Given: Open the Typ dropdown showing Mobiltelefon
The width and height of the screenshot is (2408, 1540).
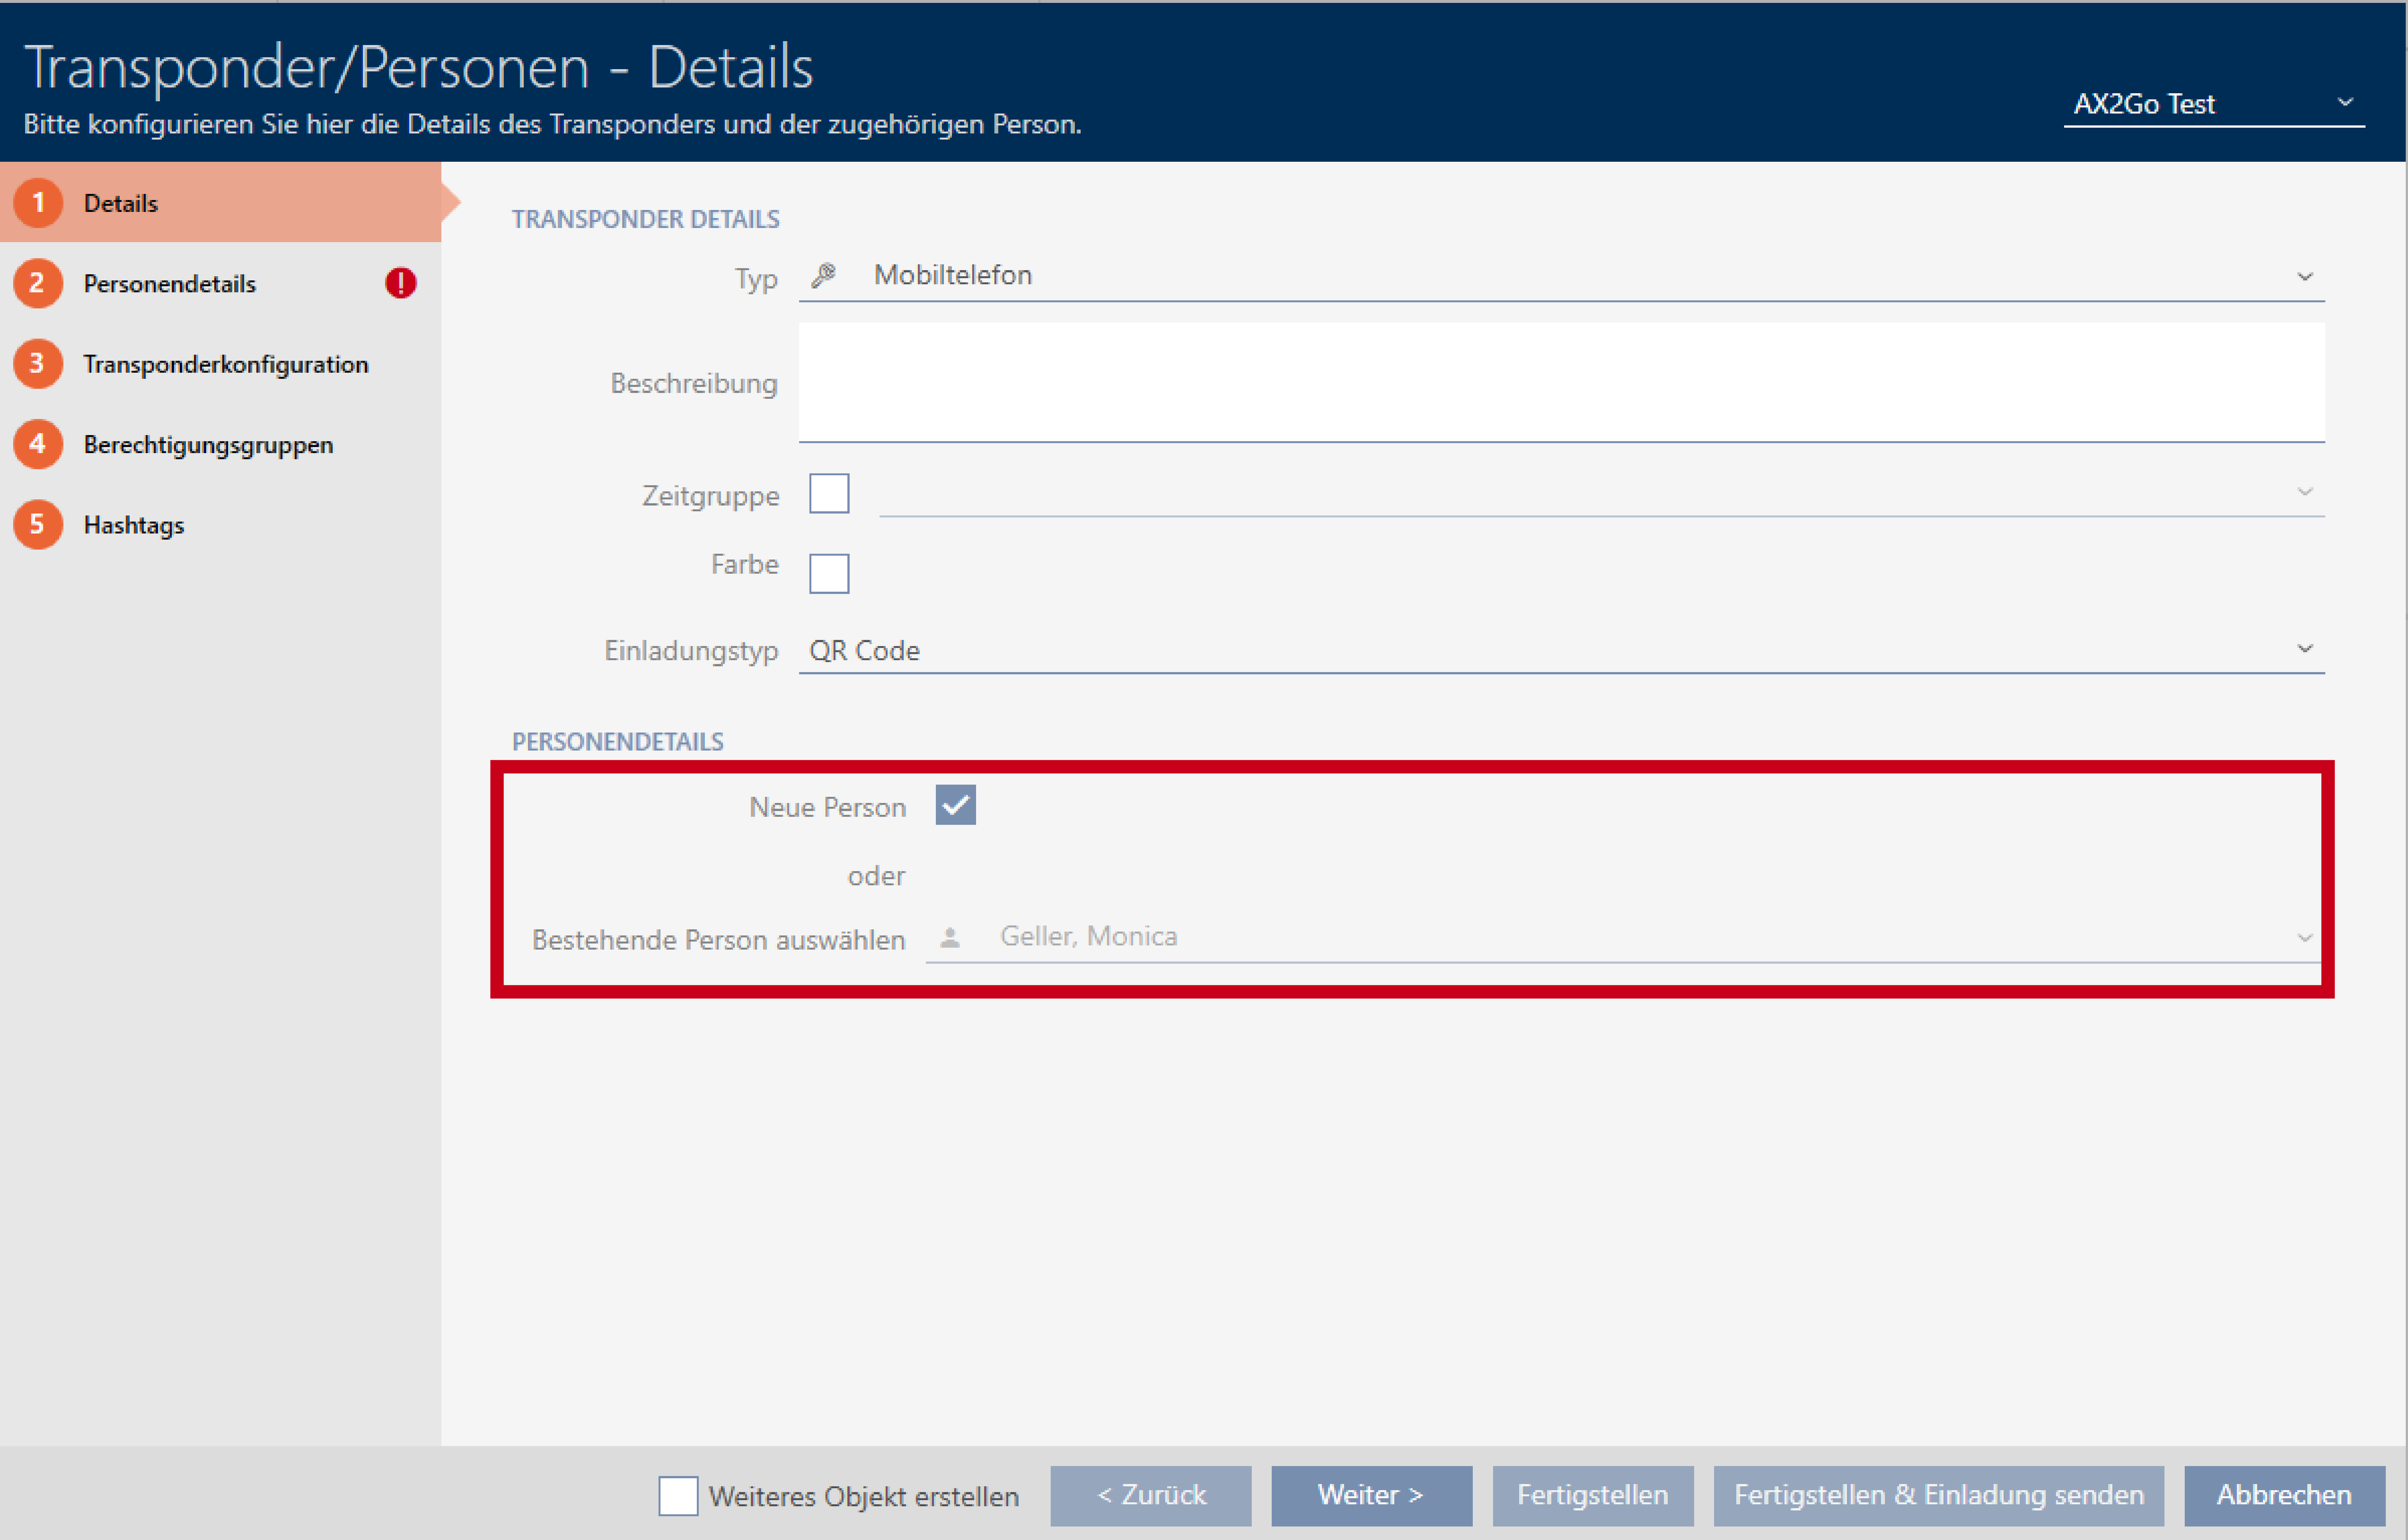Looking at the screenshot, I should 1561,276.
